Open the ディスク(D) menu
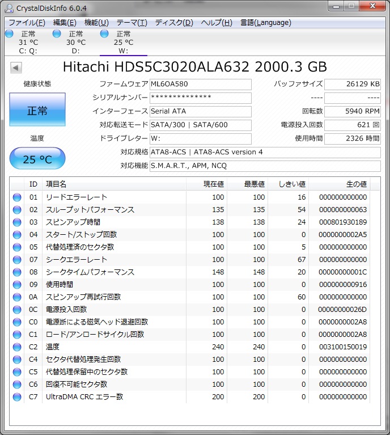The height and width of the screenshot is (435, 390). click(x=174, y=23)
